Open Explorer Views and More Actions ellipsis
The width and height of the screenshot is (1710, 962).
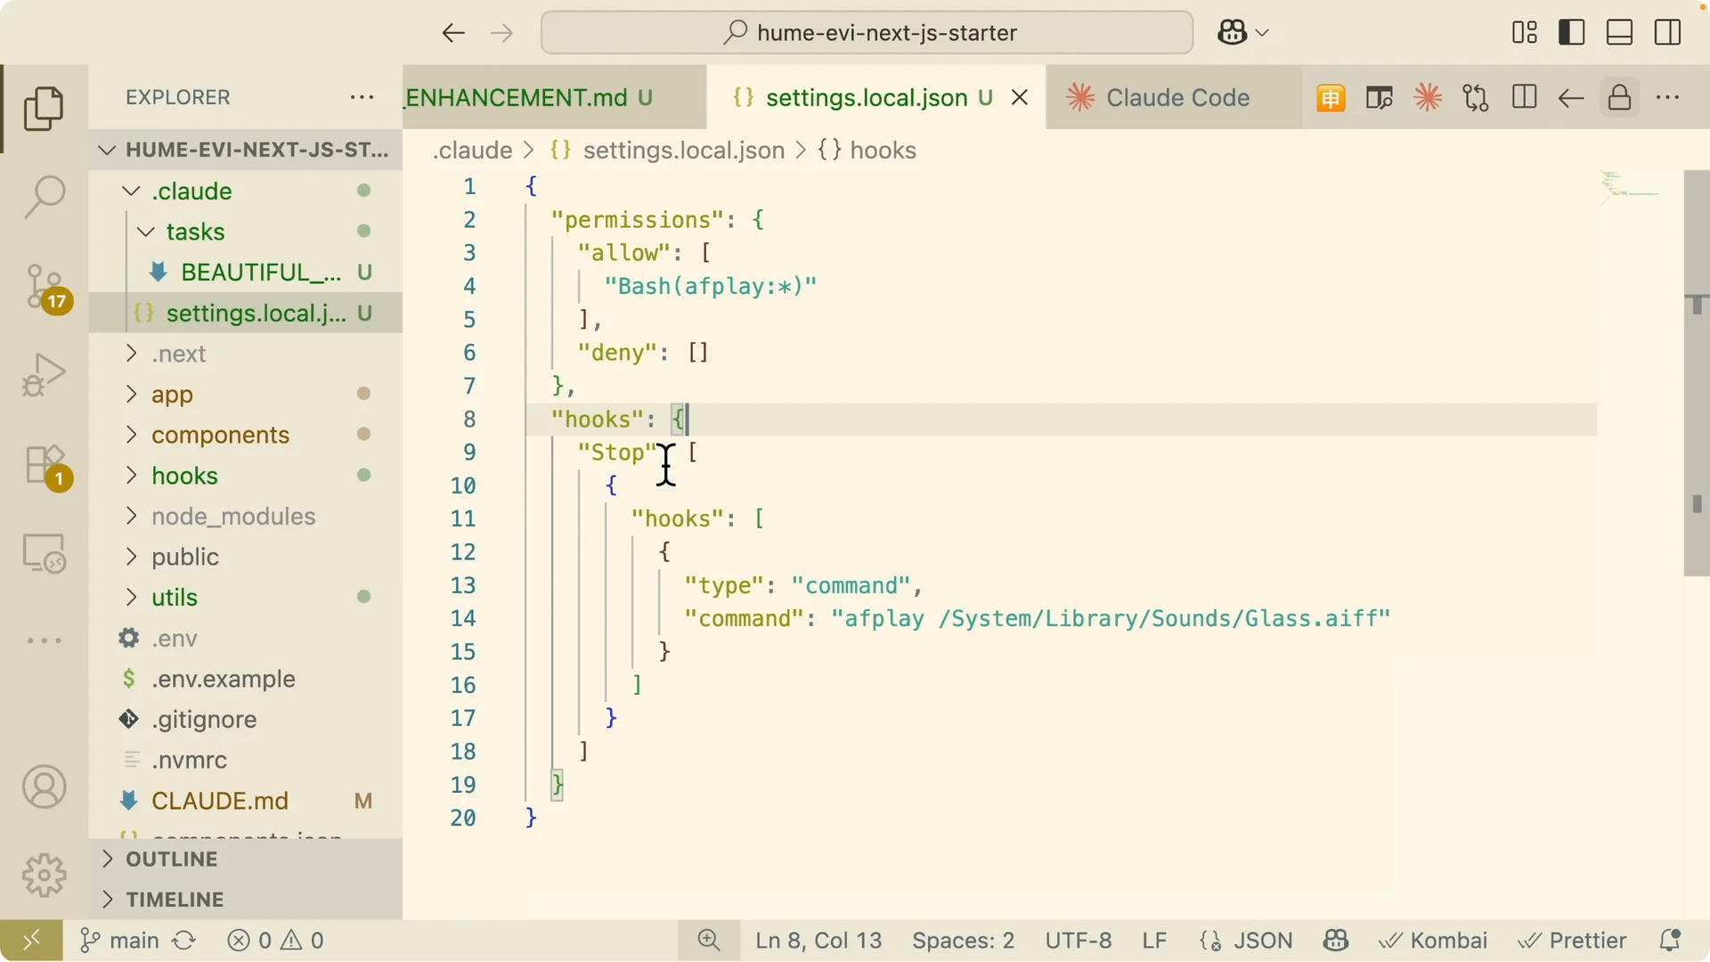click(x=362, y=97)
